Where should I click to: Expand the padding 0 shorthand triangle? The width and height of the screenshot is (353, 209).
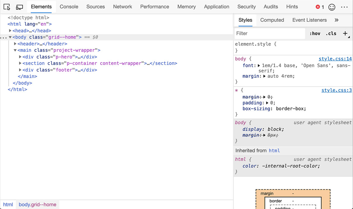(x=267, y=103)
